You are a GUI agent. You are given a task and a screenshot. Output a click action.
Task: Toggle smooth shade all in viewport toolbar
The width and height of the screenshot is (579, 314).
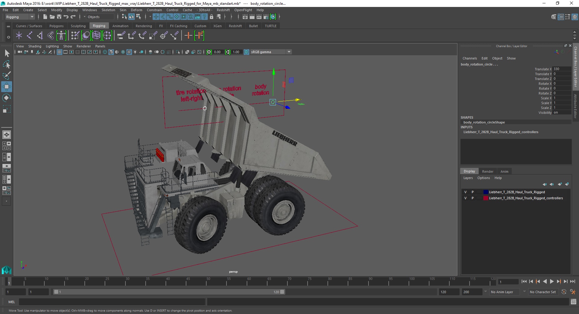tap(111, 52)
